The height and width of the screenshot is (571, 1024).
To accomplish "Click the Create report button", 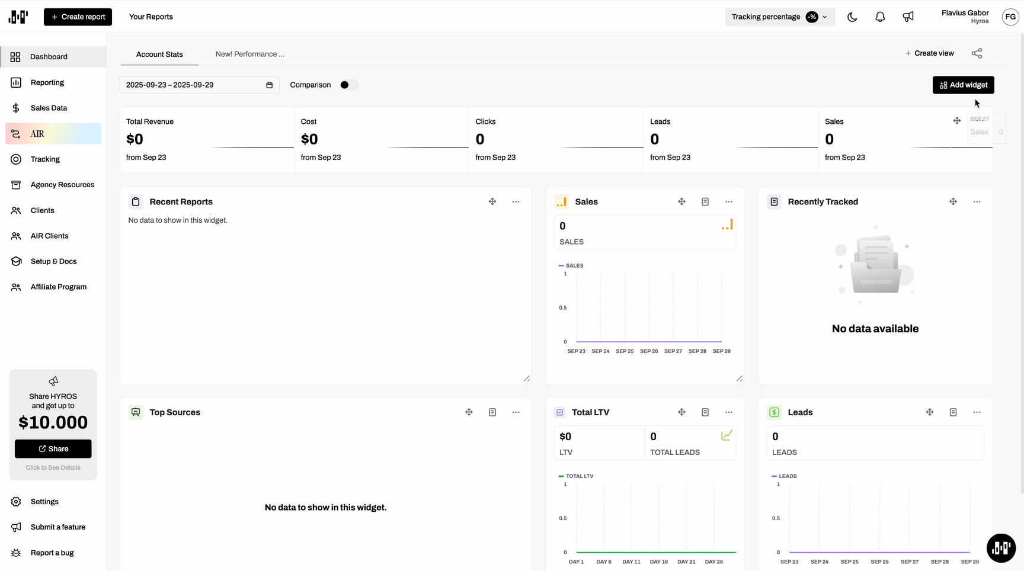I will tap(78, 17).
